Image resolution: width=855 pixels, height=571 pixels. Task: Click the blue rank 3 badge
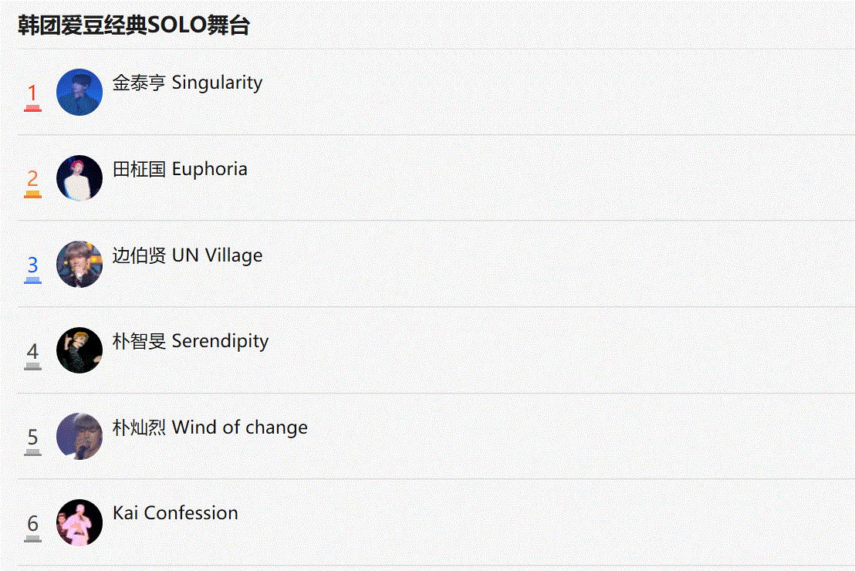tap(32, 269)
